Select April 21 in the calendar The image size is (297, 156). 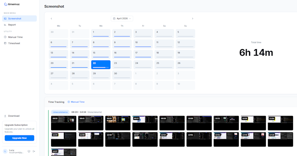(80, 65)
